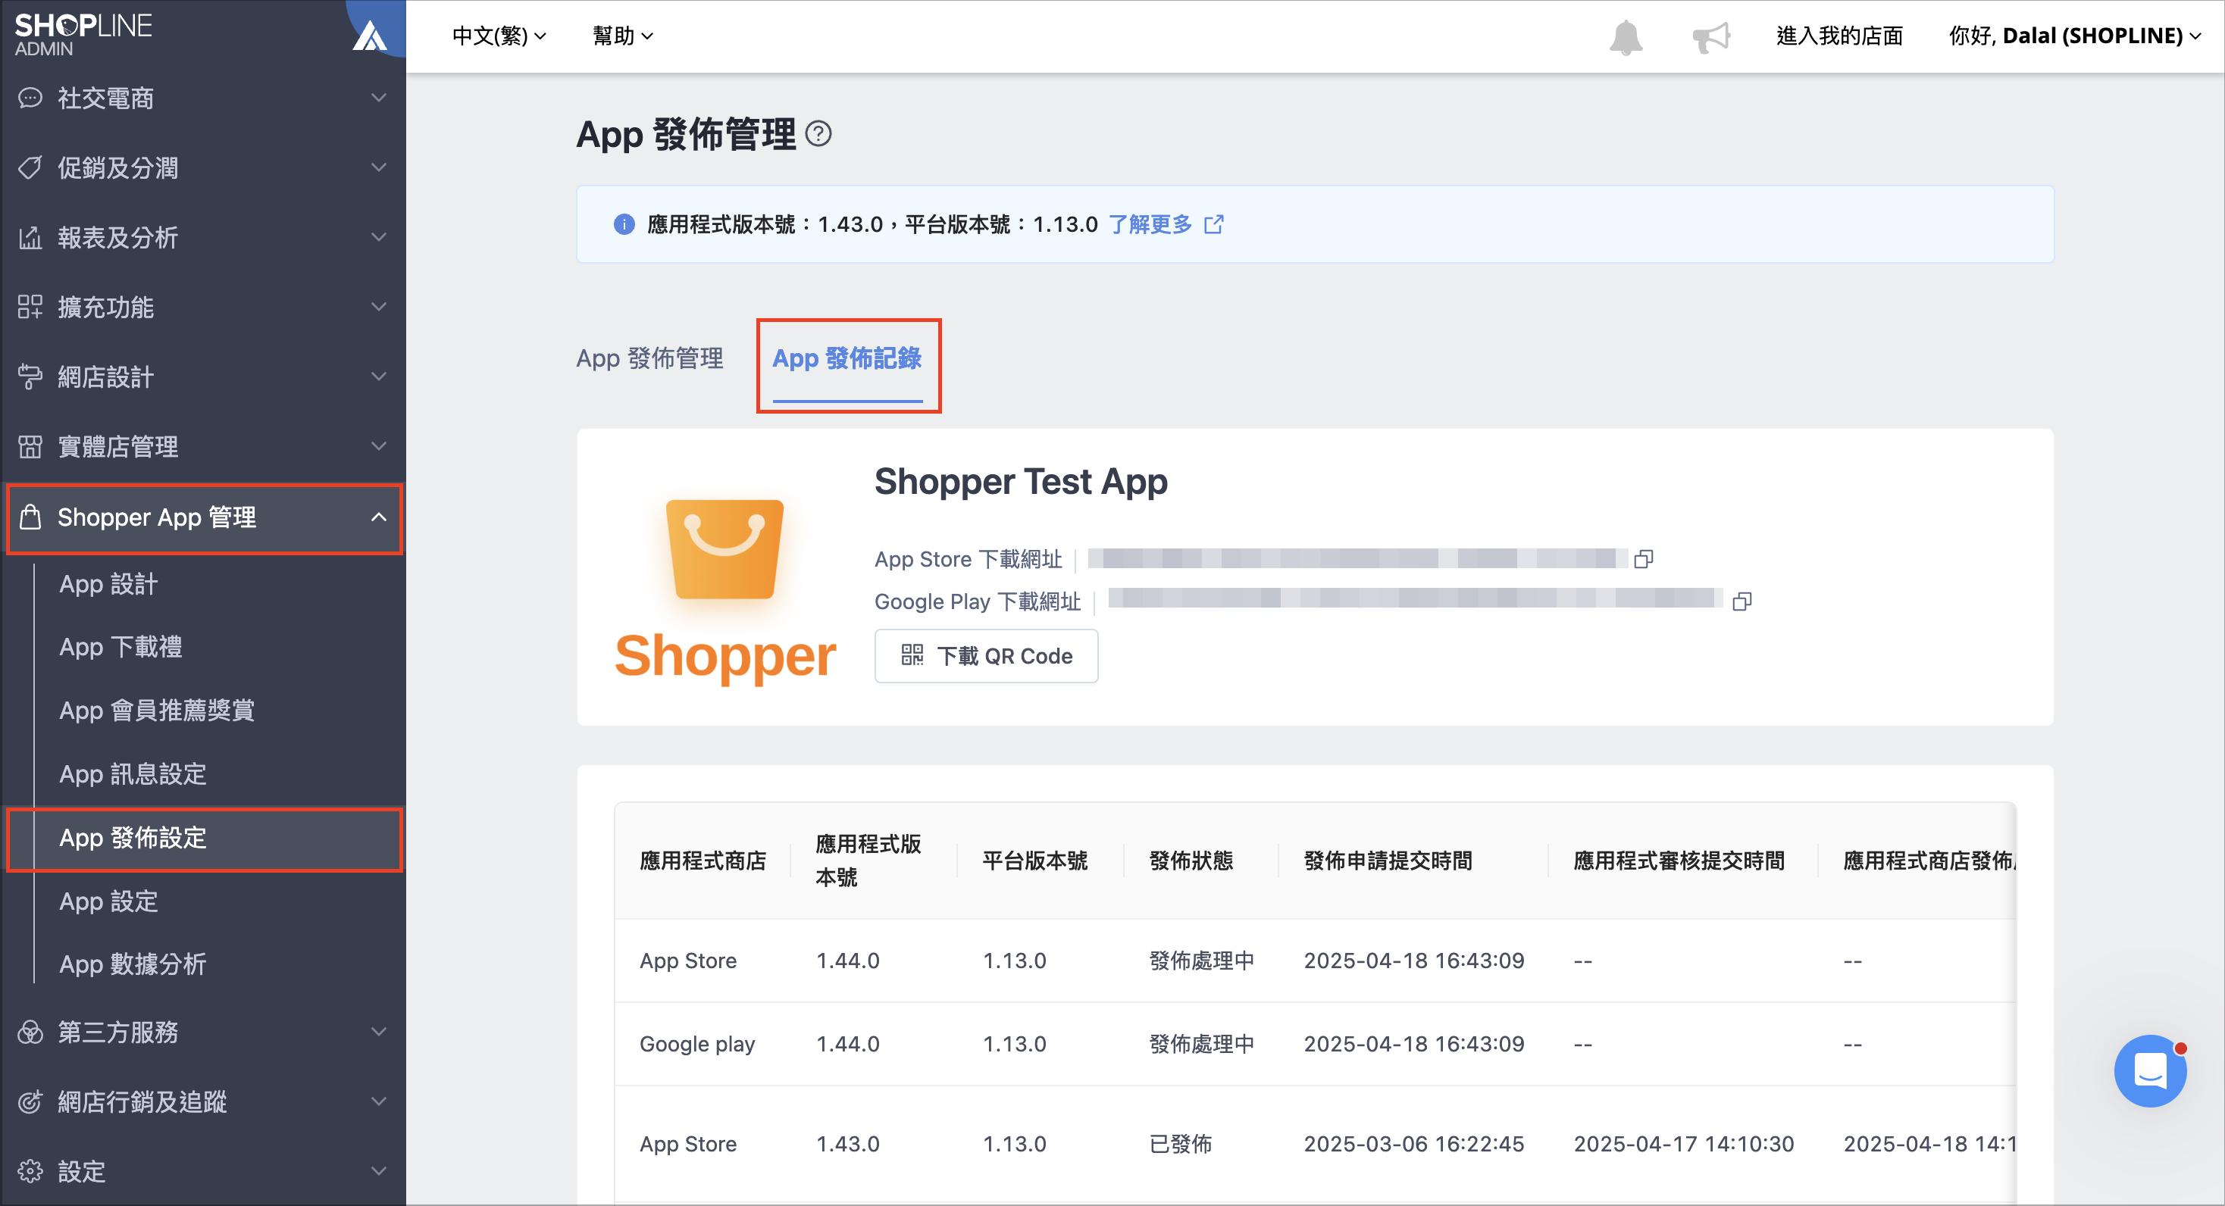Viewport: 2225px width, 1206px height.
Task: Click the 設定 gear icon
Action: pyautogui.click(x=30, y=1170)
